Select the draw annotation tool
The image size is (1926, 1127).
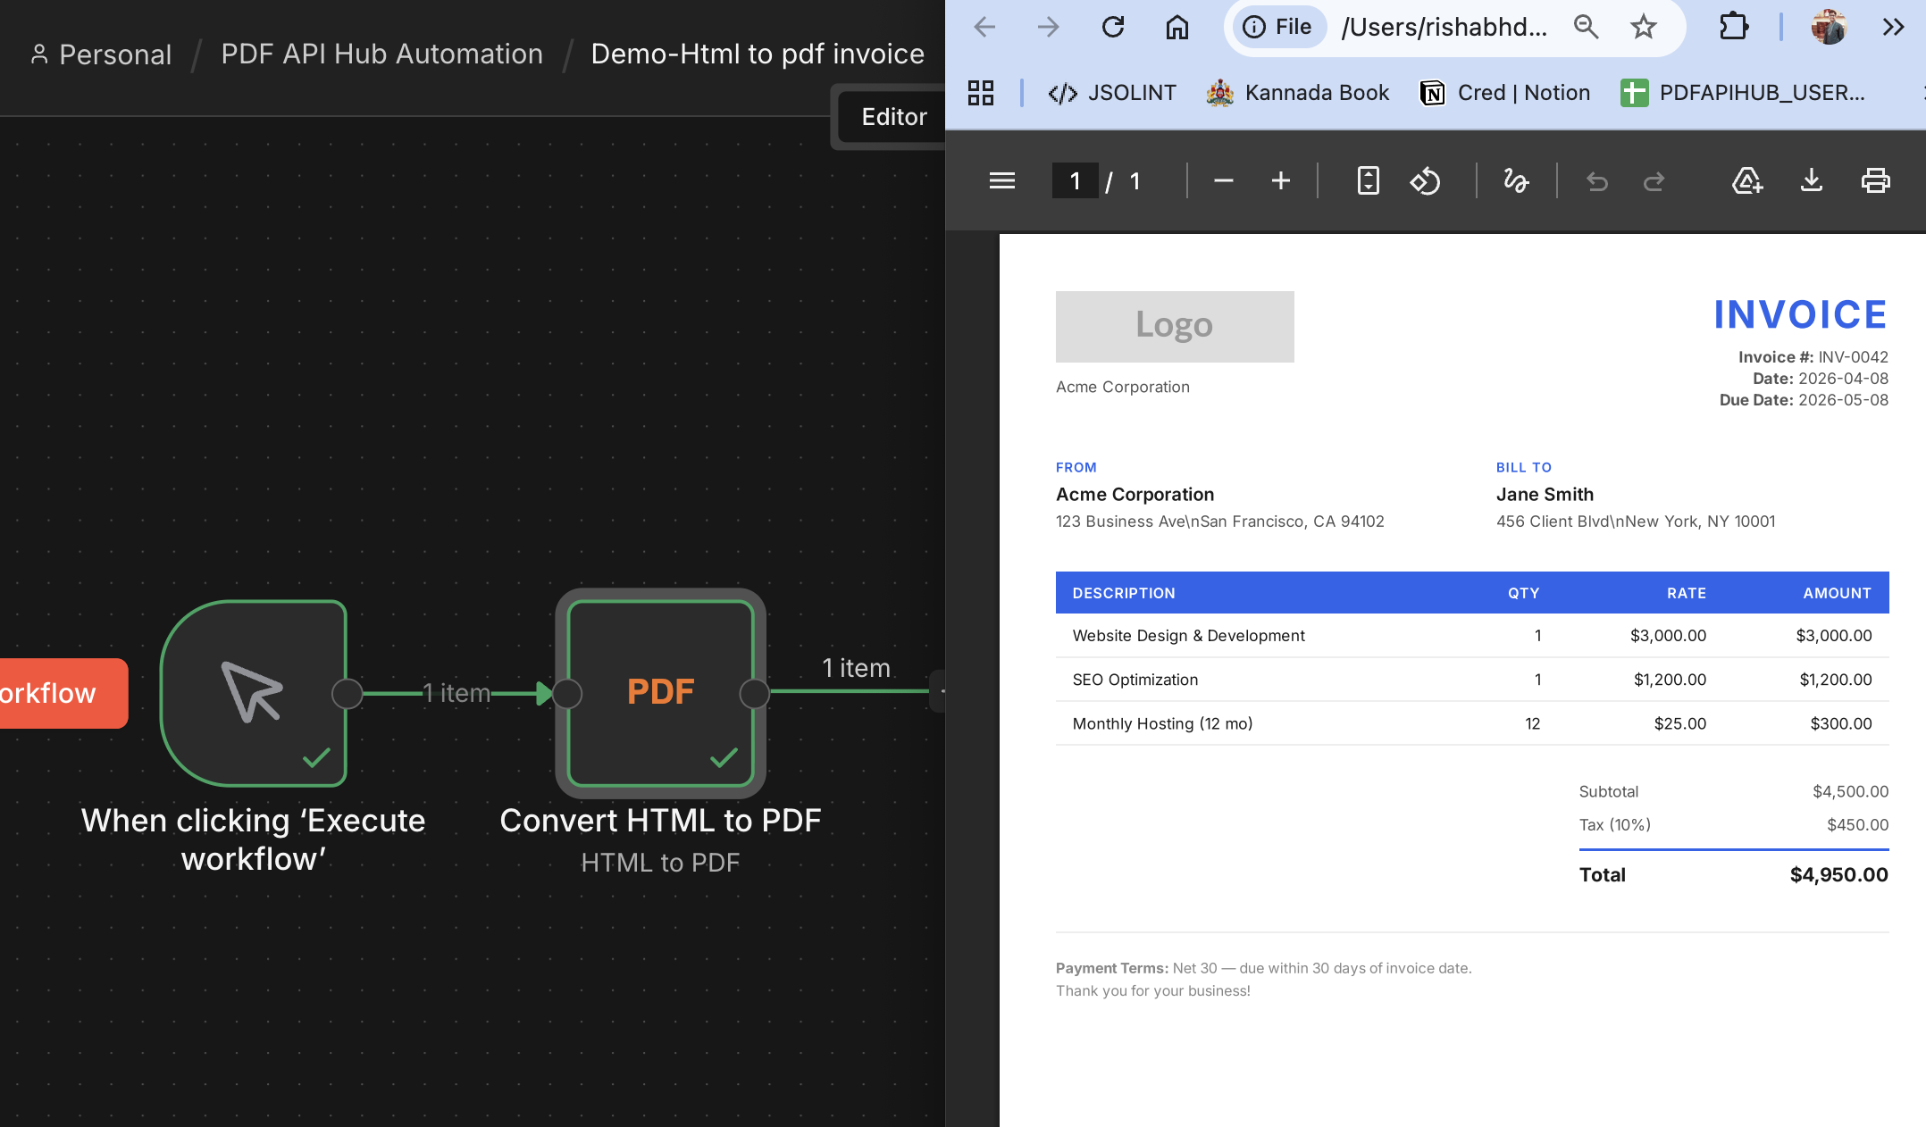(x=1516, y=181)
